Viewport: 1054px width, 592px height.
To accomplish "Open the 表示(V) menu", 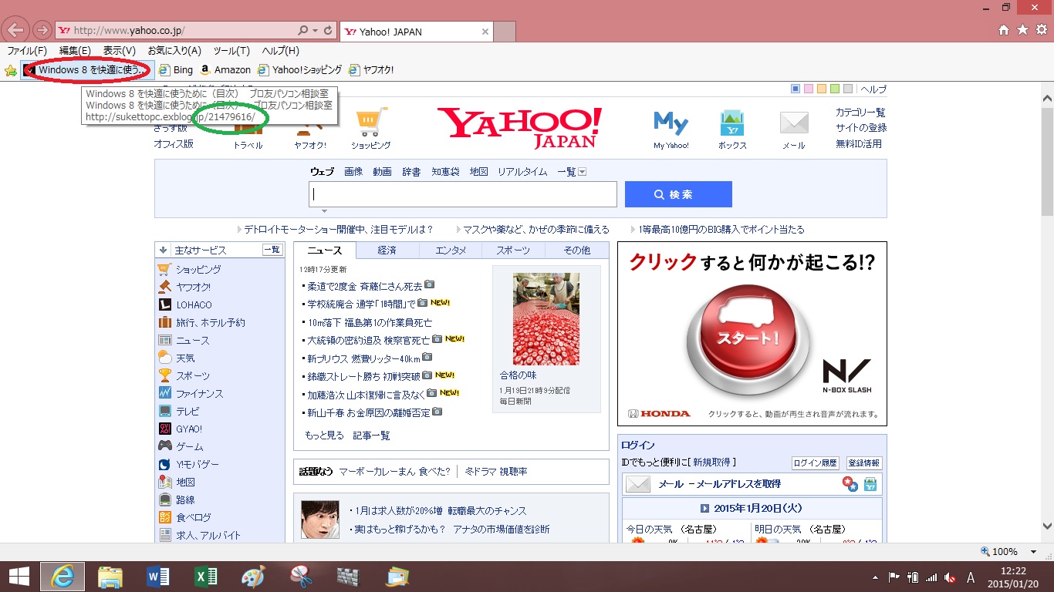I will [120, 51].
